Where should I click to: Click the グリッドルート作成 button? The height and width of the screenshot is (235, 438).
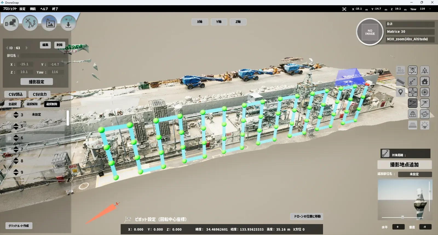pos(19,226)
